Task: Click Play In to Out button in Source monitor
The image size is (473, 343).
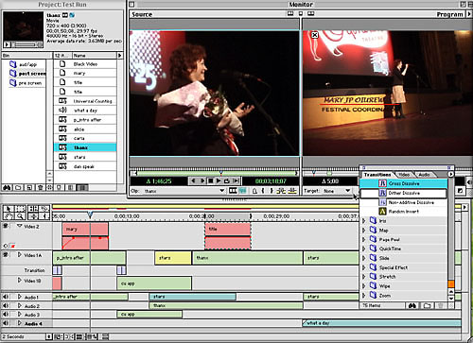Action: coord(236,180)
